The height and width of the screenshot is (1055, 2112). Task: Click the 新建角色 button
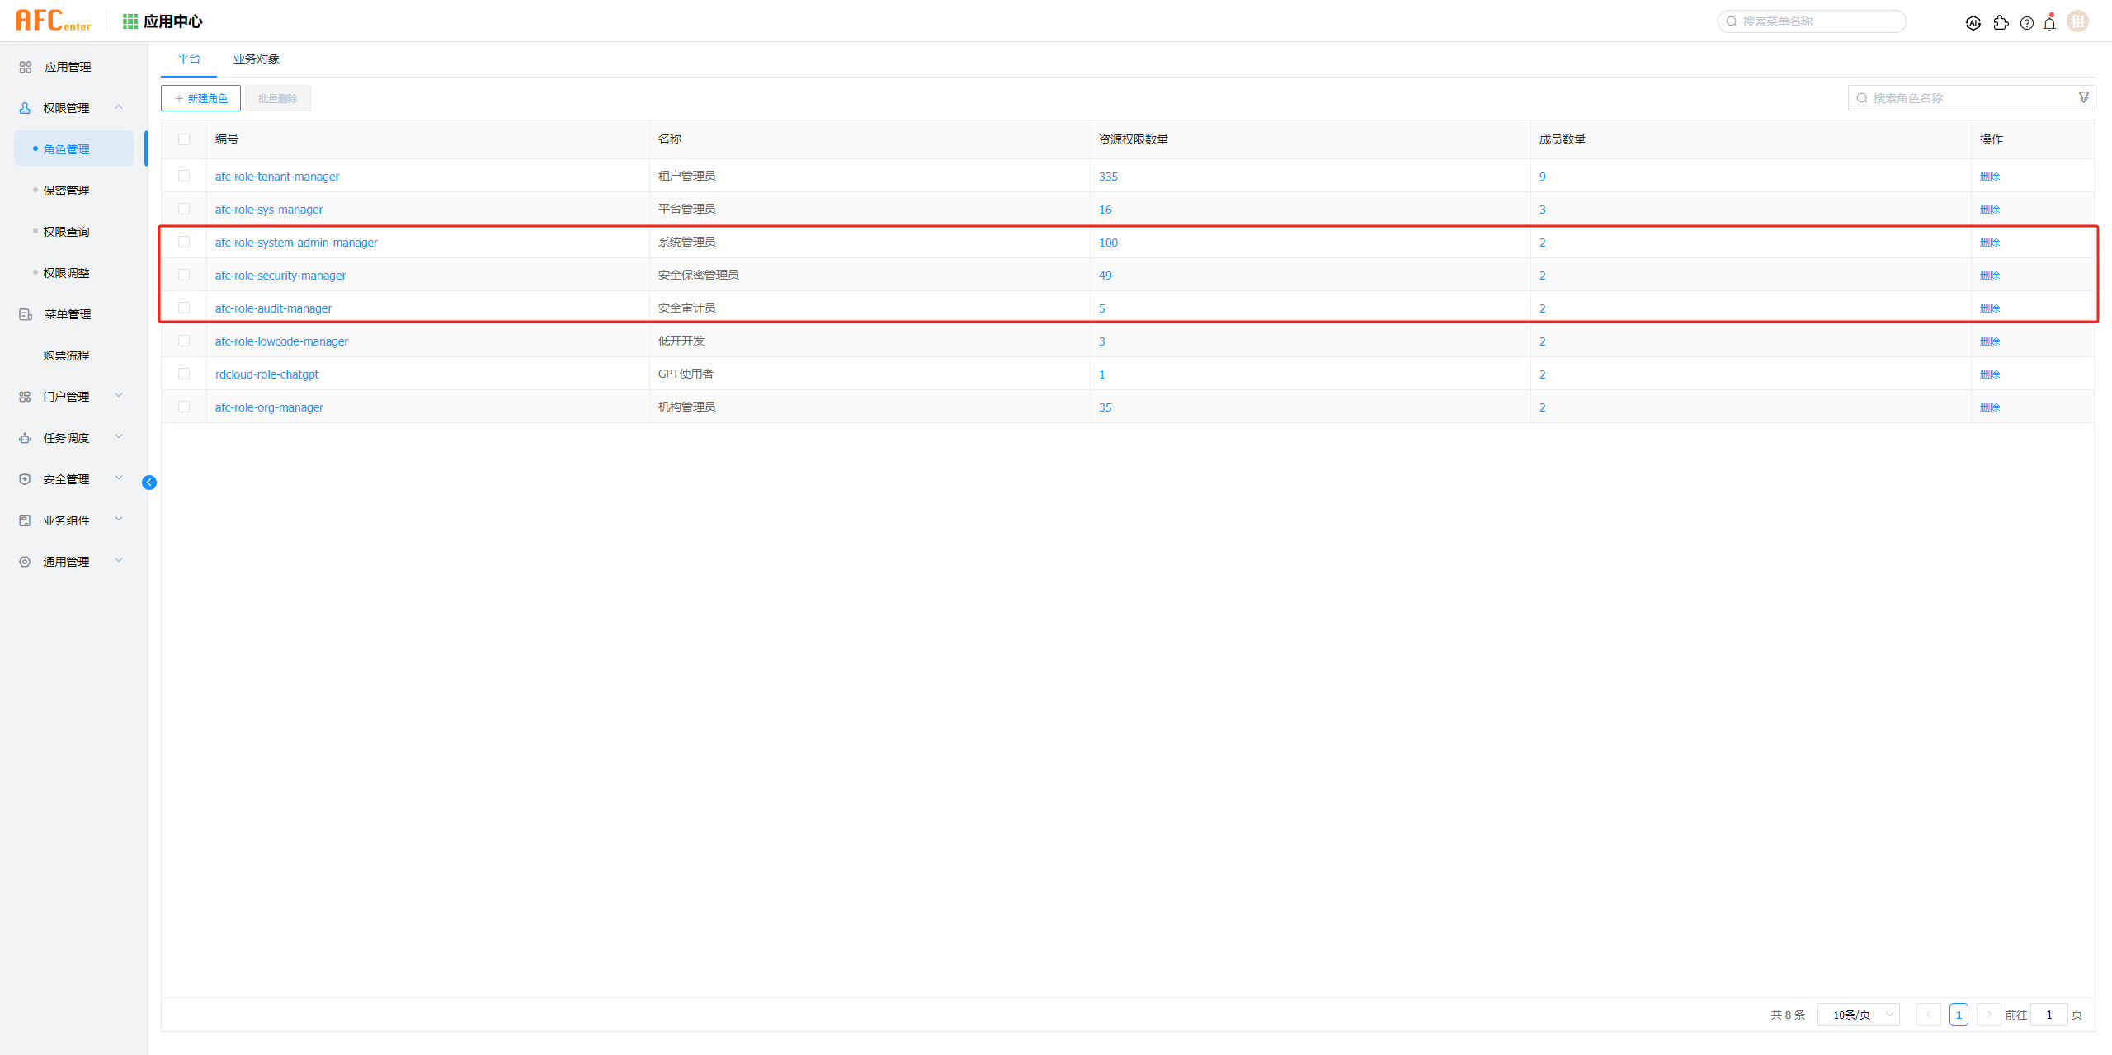coord(200,98)
